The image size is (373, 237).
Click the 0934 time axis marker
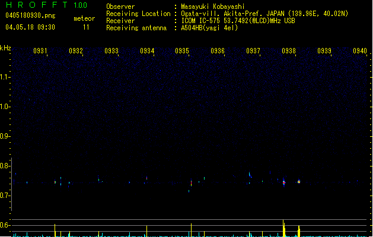click(147, 50)
